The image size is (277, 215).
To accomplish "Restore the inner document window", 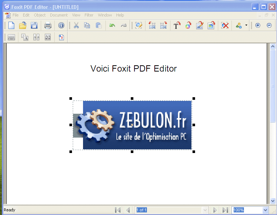I will pyautogui.click(x=266, y=15).
